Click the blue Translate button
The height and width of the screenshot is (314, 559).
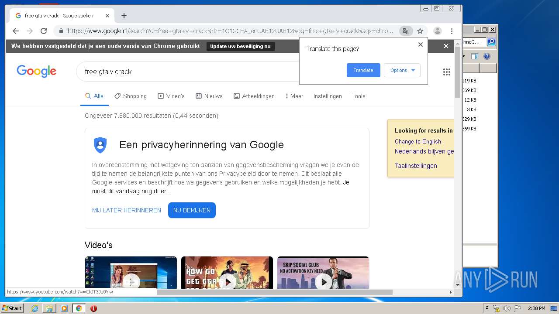pos(363,70)
